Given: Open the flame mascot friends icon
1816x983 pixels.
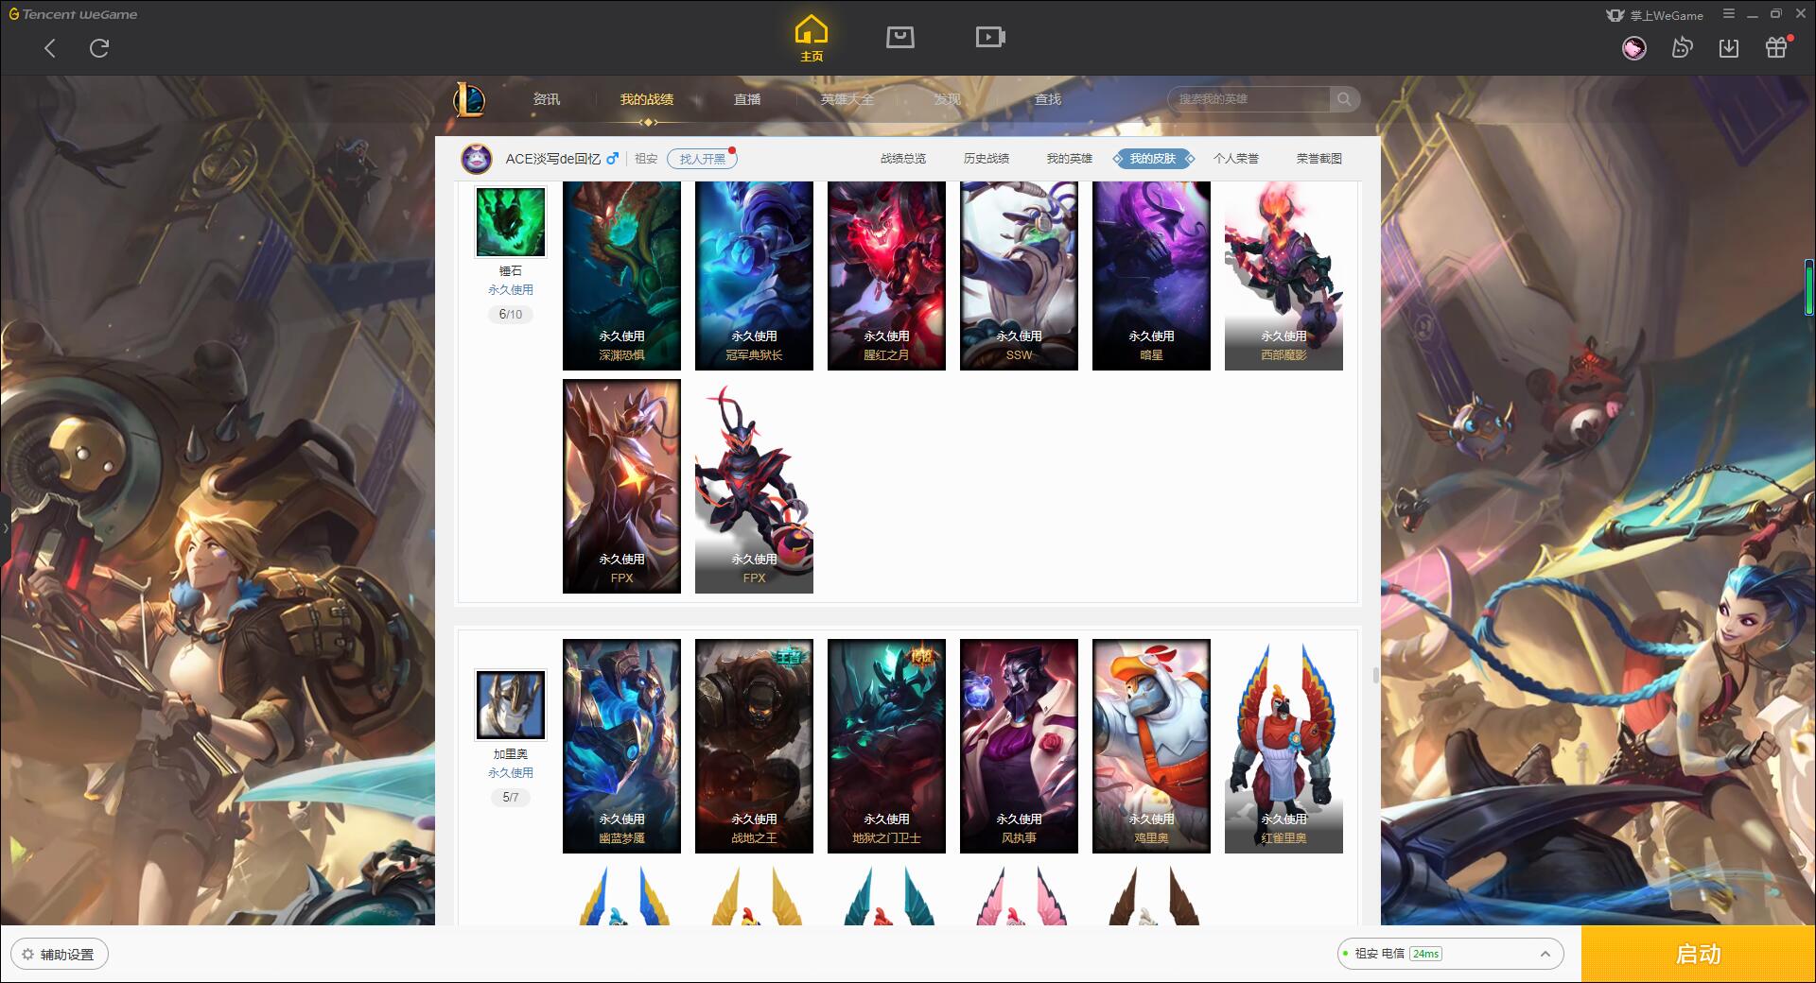Looking at the screenshot, I should 1682,48.
